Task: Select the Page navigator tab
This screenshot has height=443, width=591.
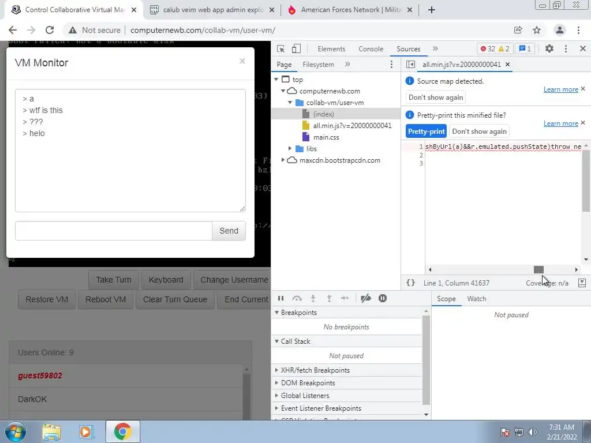Action: tap(284, 65)
